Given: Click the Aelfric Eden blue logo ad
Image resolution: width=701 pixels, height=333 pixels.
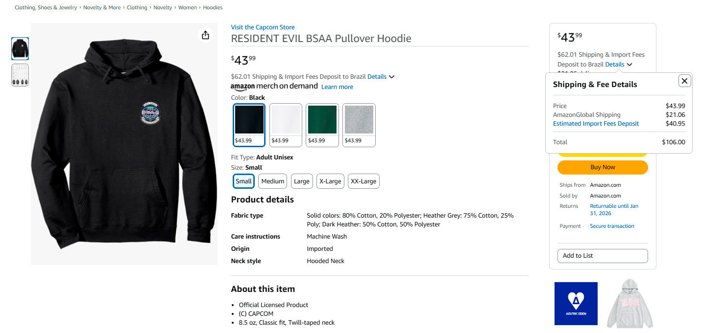Looking at the screenshot, I should (x=576, y=303).
